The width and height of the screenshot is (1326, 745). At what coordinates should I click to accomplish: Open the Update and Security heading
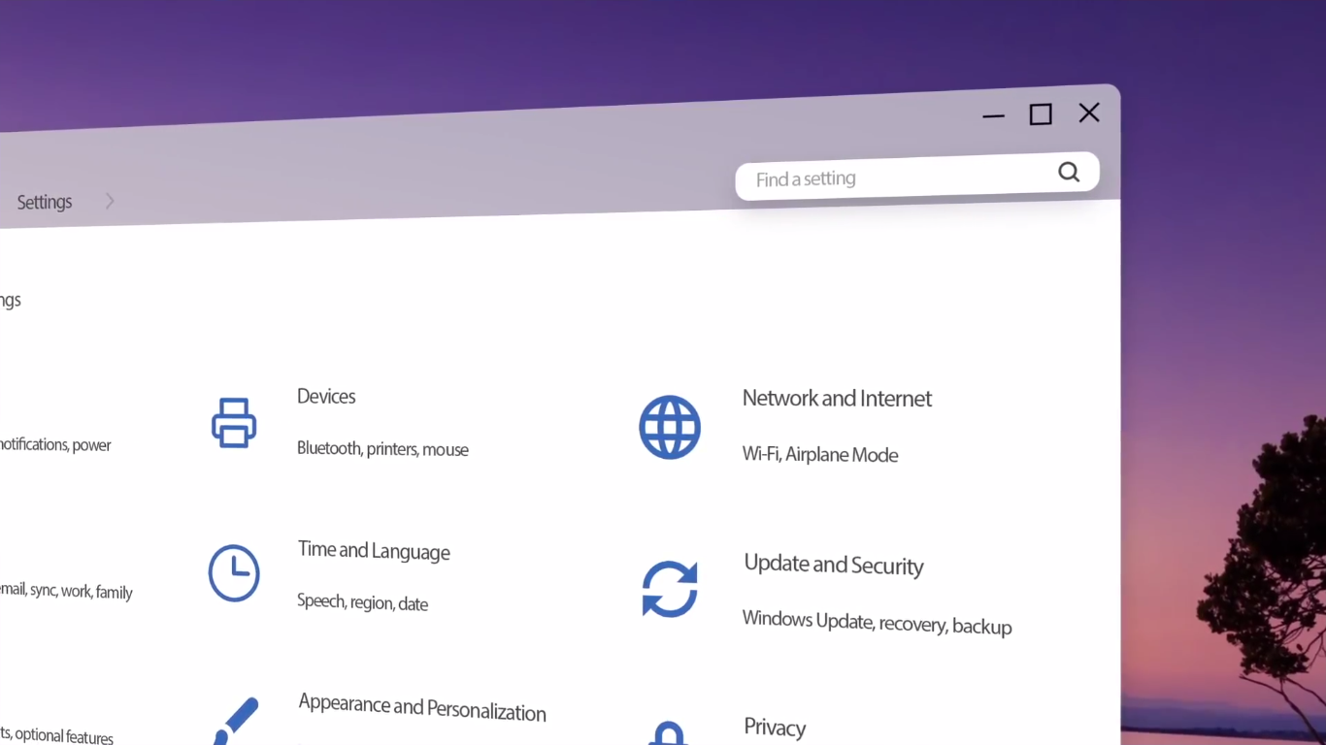[834, 565]
